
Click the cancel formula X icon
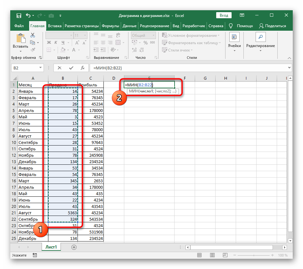coord(60,68)
